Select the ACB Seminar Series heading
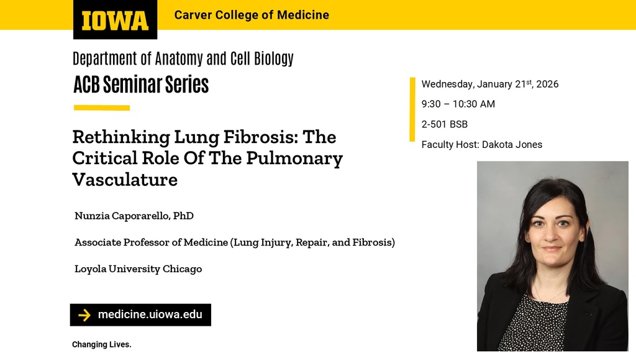Viewport: 636px width, 358px height. (141, 85)
